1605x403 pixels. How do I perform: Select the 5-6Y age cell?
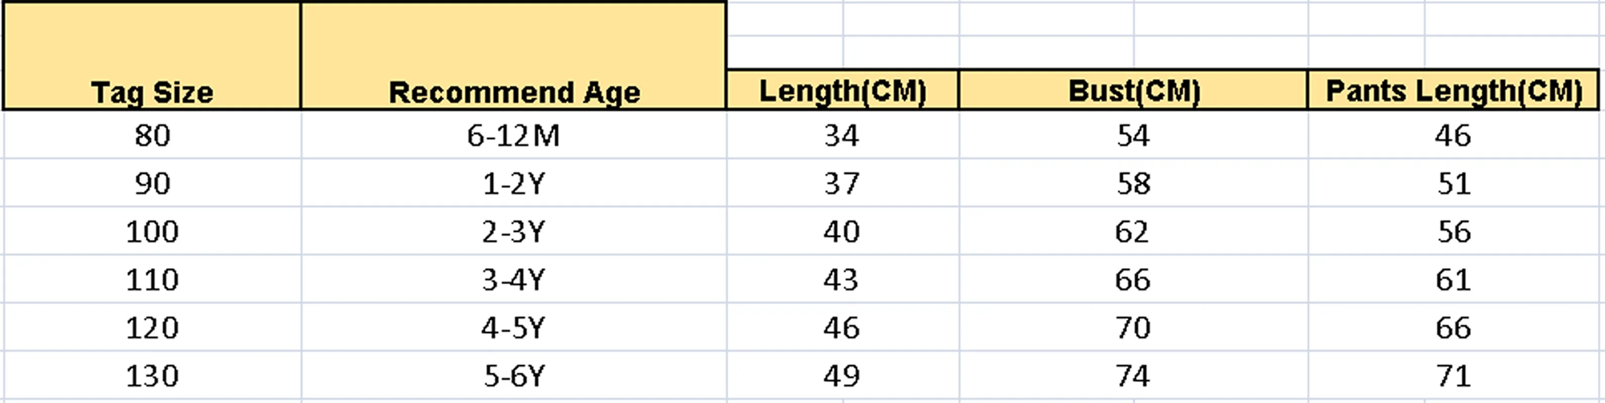(x=513, y=375)
